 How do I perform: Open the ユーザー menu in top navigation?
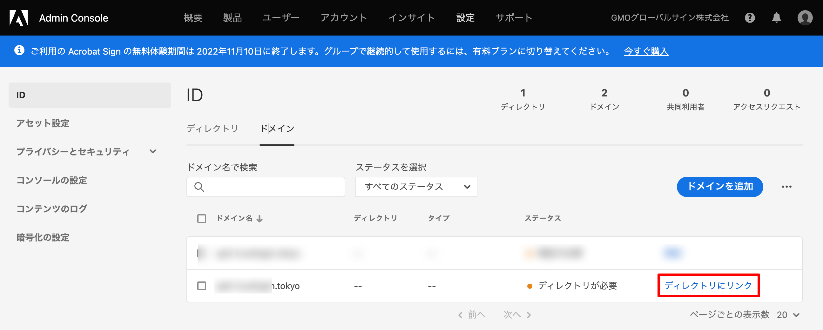pyautogui.click(x=281, y=17)
